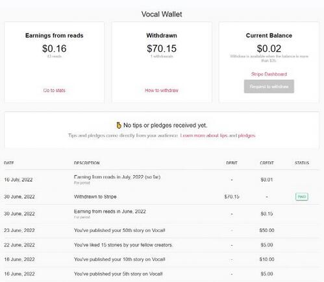Click the STATUS column header

click(x=302, y=163)
